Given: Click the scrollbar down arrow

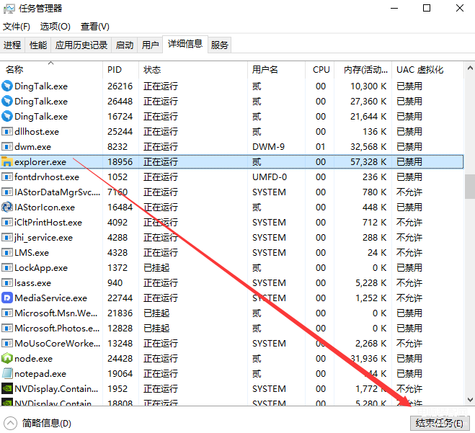Looking at the screenshot, I should [470, 400].
